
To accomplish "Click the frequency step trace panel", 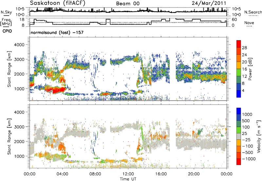I will click(128, 22).
